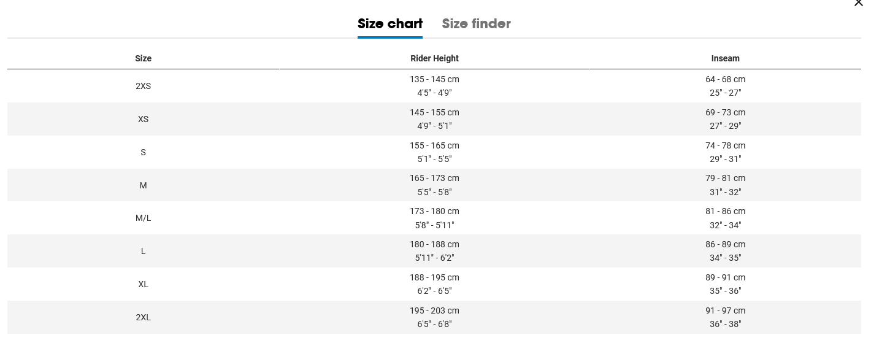The height and width of the screenshot is (343, 871).
Task: Select the XL size label
Action: (x=143, y=284)
